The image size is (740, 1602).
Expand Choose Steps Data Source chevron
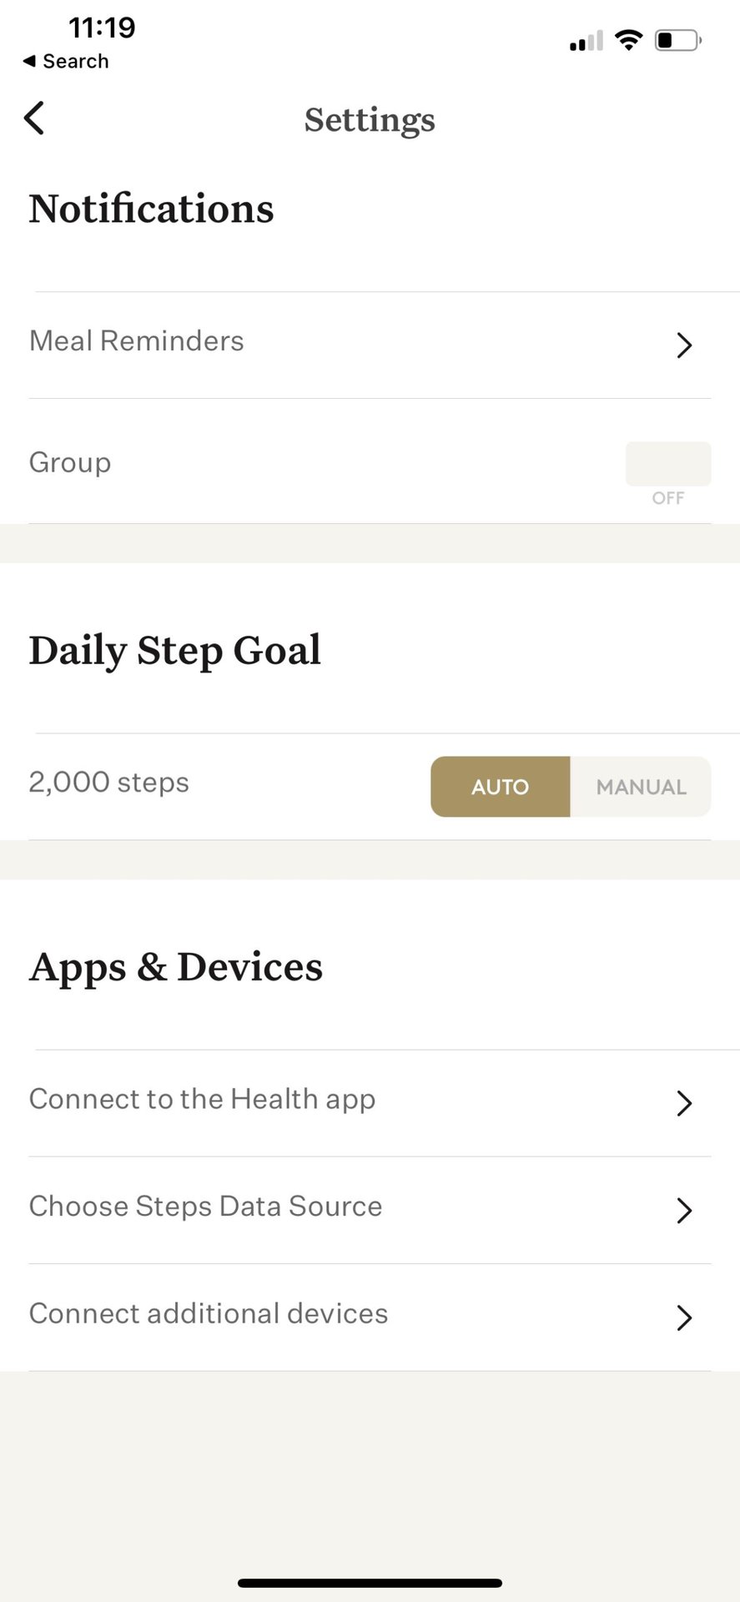click(684, 1210)
